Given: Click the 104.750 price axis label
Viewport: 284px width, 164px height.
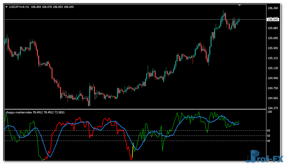Looking at the screenshot, I should coord(273,88).
